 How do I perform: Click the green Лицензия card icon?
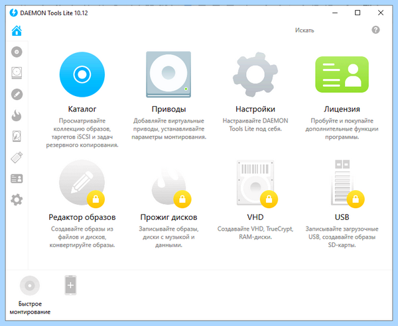point(342,74)
